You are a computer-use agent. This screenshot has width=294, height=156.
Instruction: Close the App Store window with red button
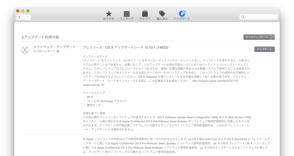(x=18, y=11)
